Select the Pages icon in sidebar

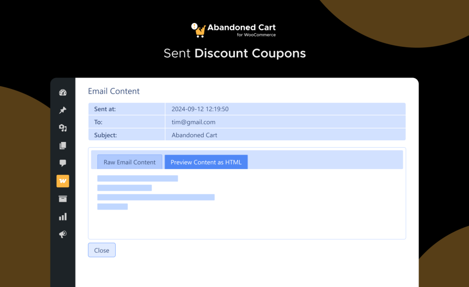(63, 146)
